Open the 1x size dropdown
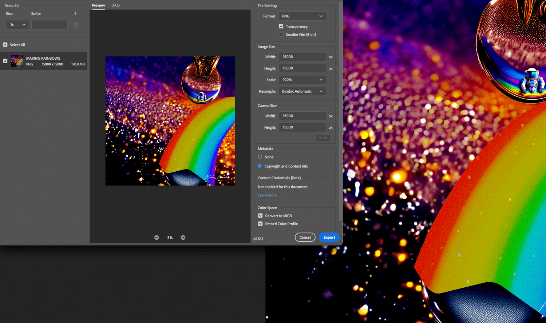The height and width of the screenshot is (323, 546). coord(17,25)
